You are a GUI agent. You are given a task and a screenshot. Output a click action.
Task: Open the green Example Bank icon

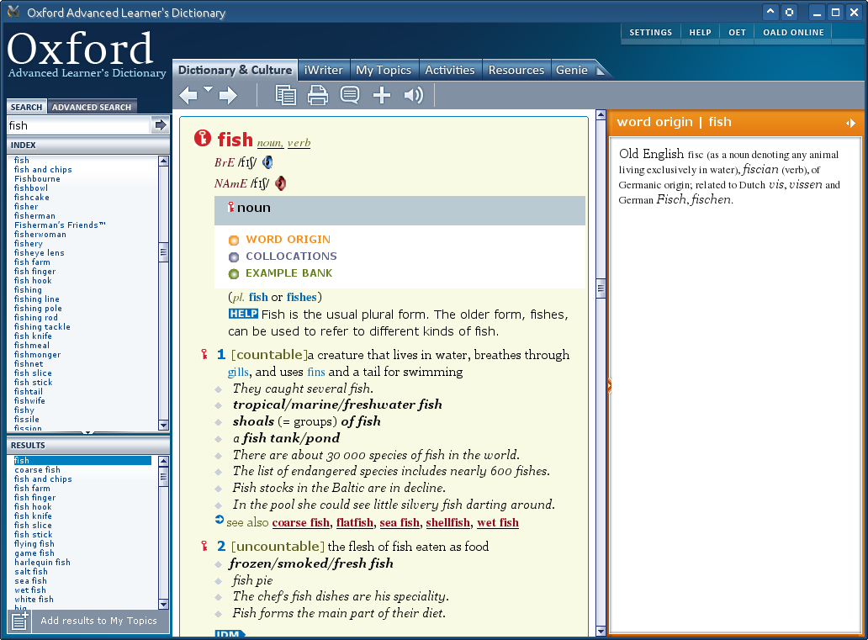click(234, 273)
